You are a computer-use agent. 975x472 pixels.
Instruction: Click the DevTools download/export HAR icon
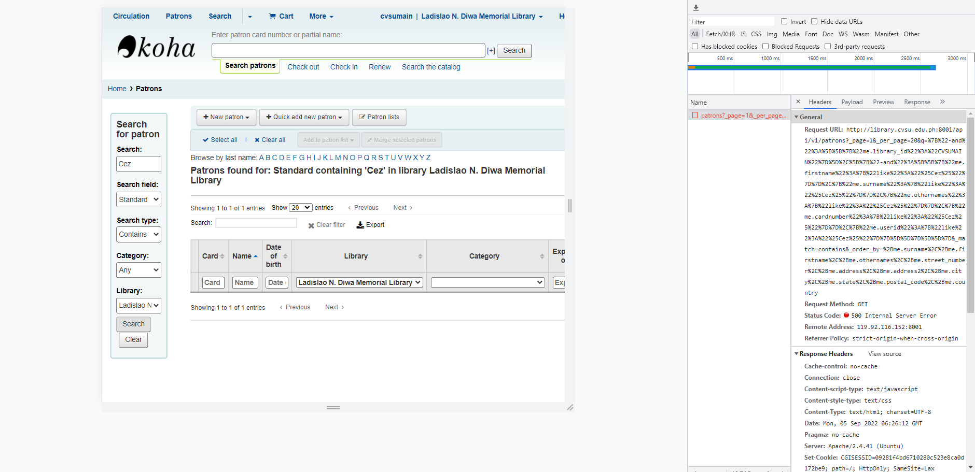coord(696,8)
